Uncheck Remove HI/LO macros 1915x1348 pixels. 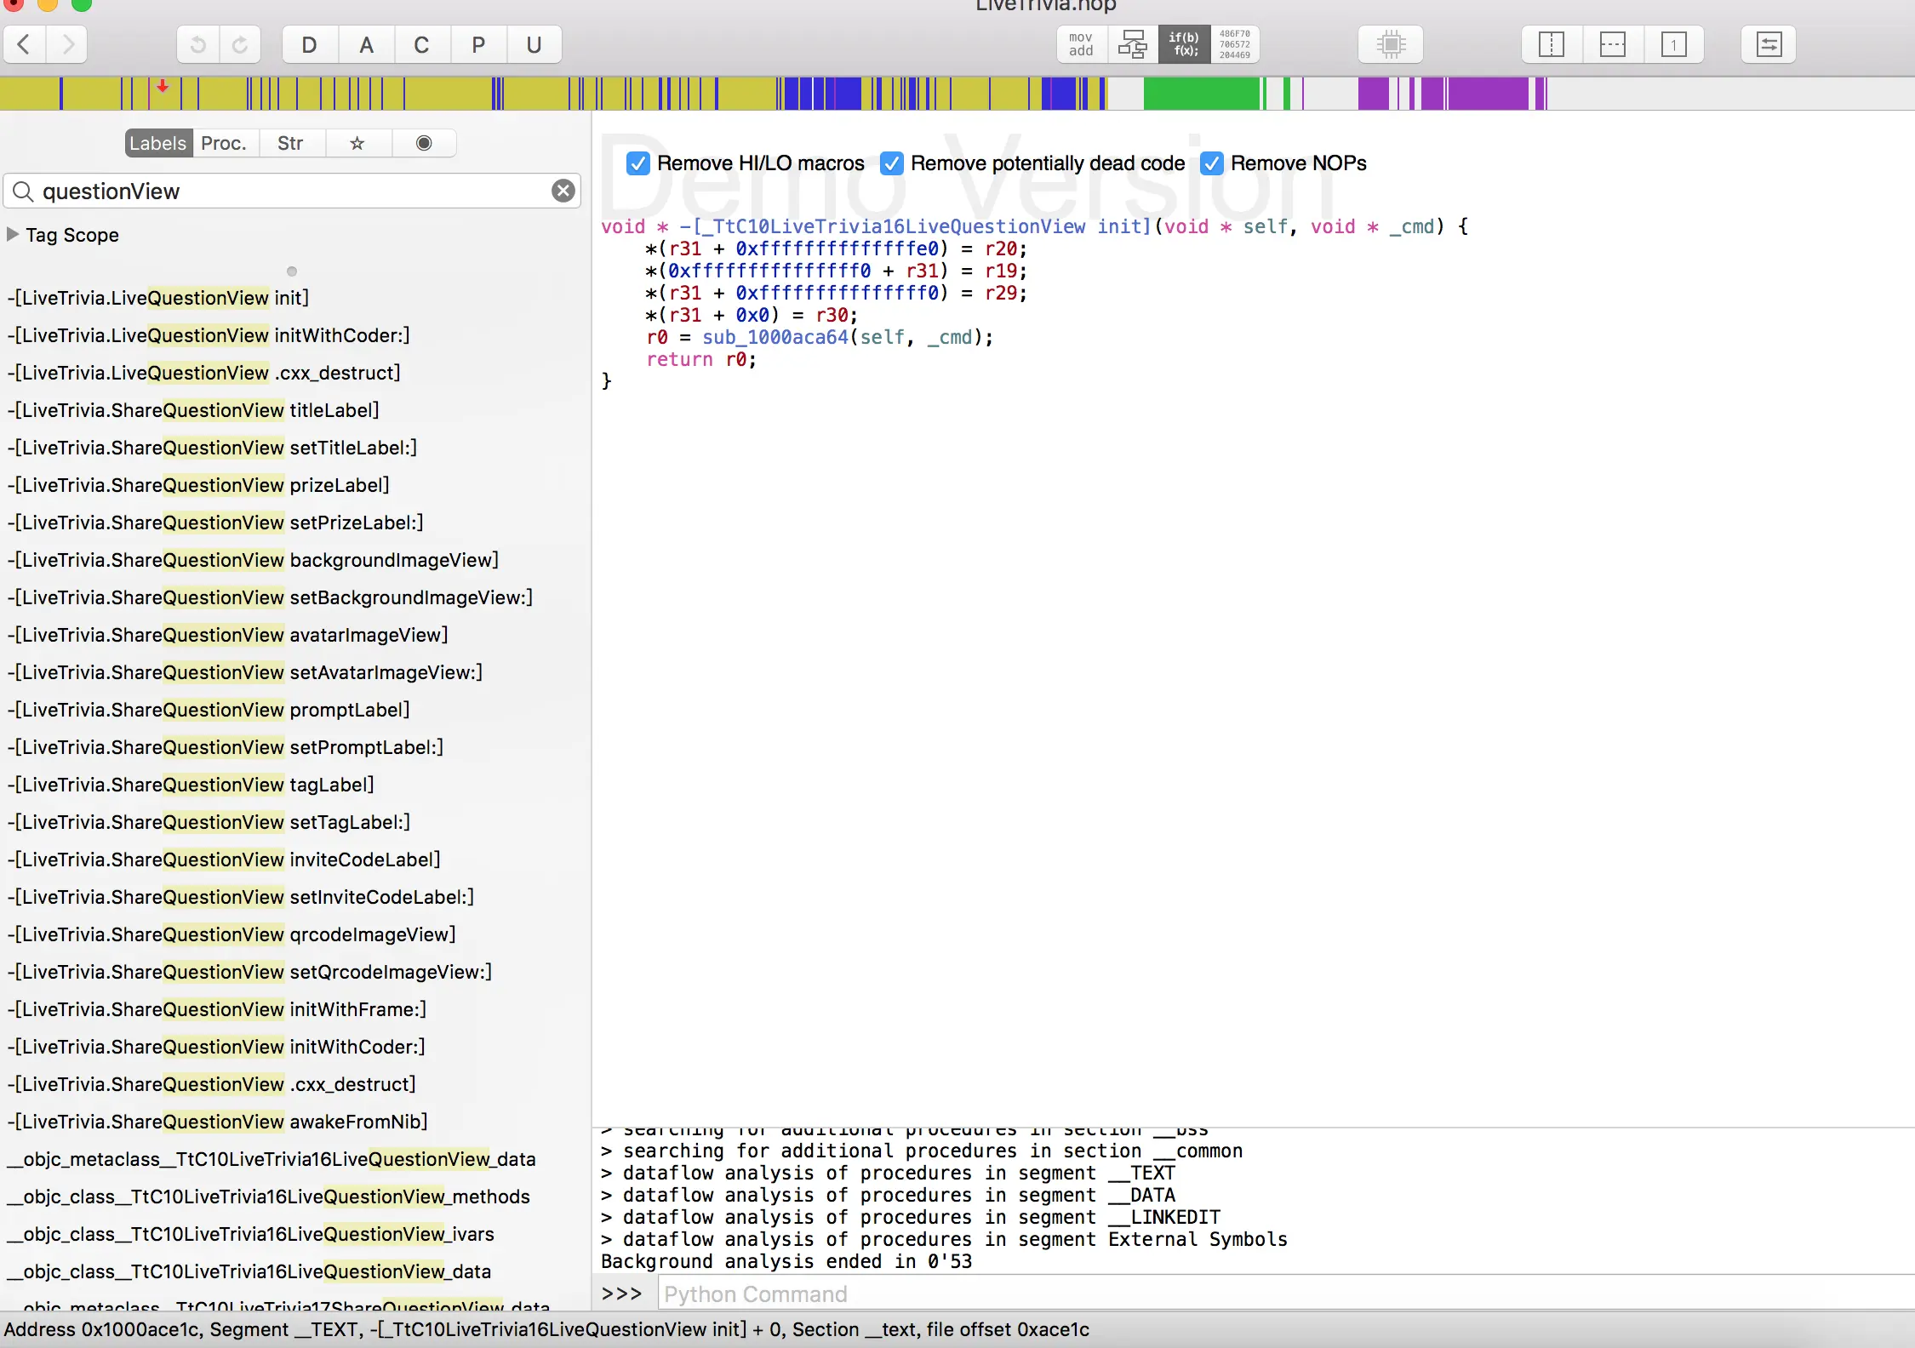tap(637, 163)
